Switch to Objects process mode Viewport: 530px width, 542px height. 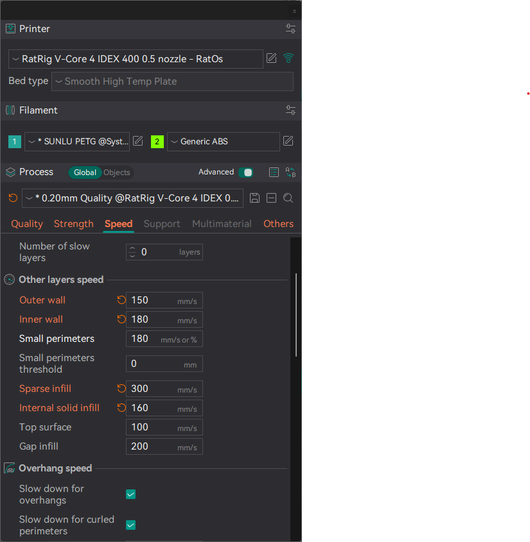click(117, 173)
